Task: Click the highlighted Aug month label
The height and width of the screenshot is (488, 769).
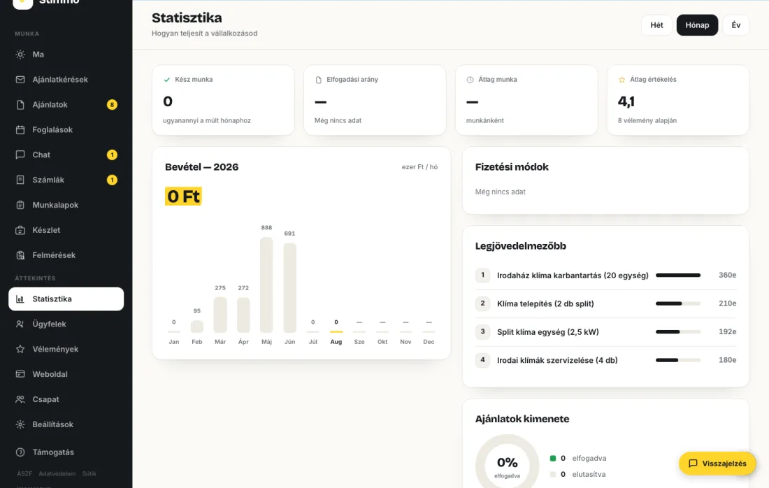Action: [336, 342]
